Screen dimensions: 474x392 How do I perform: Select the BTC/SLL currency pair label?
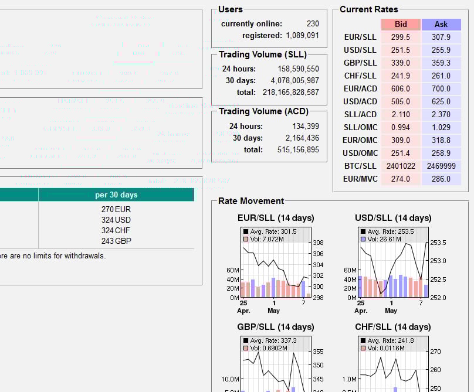point(360,166)
